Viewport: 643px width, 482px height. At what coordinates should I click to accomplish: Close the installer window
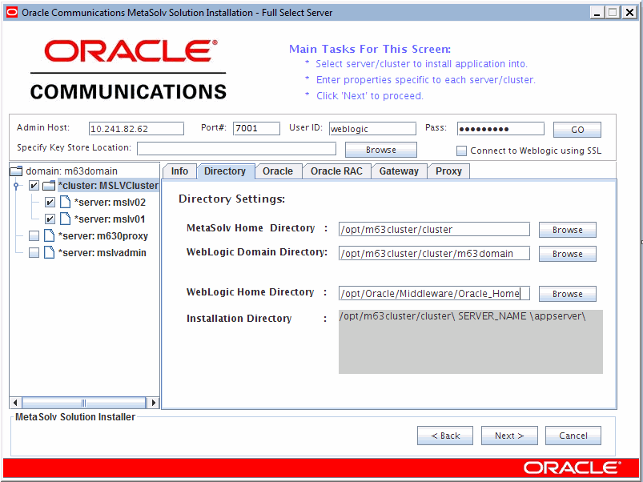[x=629, y=13]
